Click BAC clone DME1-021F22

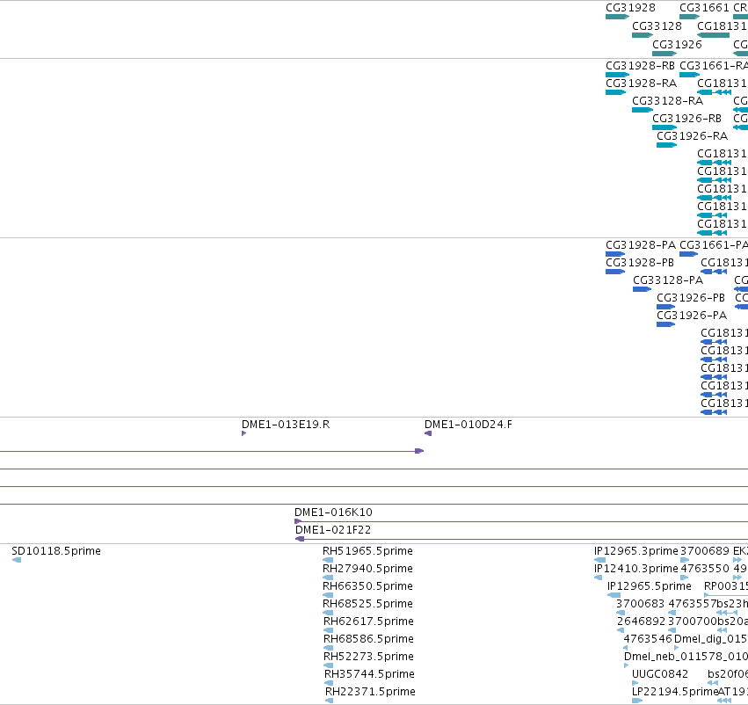click(x=521, y=539)
